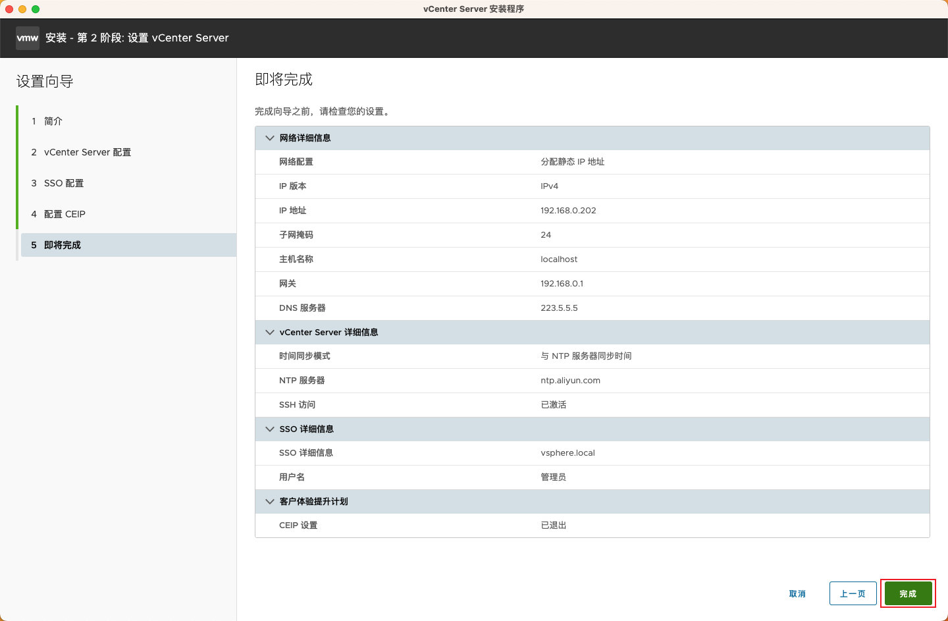948x621 pixels.
Task: Click the 完成向导之前 instruction text
Action: [x=323, y=112]
